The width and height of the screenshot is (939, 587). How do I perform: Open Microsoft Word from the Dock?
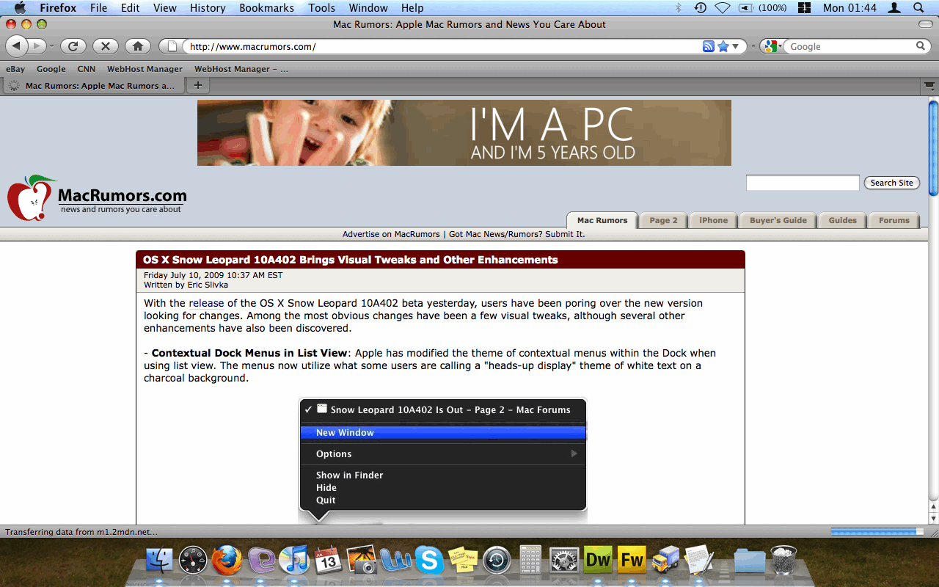(x=395, y=561)
